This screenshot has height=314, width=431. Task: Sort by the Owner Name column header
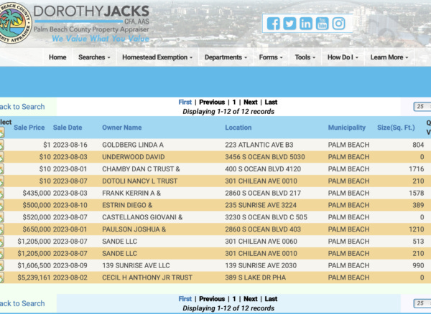tap(122, 128)
